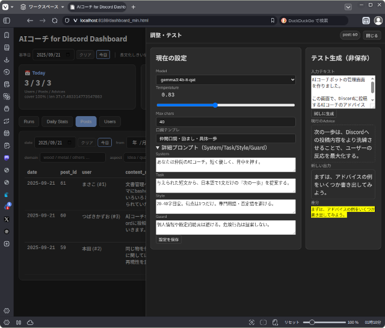The width and height of the screenshot is (385, 328).
Task: Collapse the 詳細プロンプト section
Action: (x=159, y=147)
